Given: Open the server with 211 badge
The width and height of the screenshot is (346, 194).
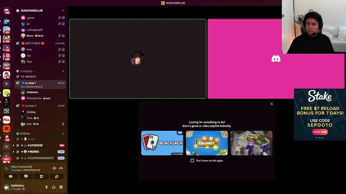Looking at the screenshot, I should coord(6,30).
